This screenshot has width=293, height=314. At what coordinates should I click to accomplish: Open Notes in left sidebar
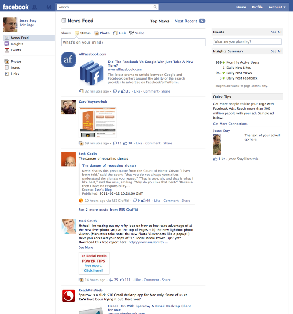15,67
